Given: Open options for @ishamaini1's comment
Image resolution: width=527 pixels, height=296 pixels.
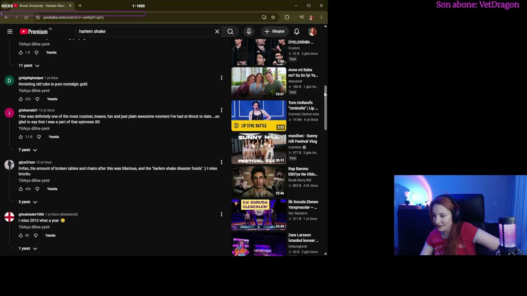Looking at the screenshot, I should [x=222, y=110].
